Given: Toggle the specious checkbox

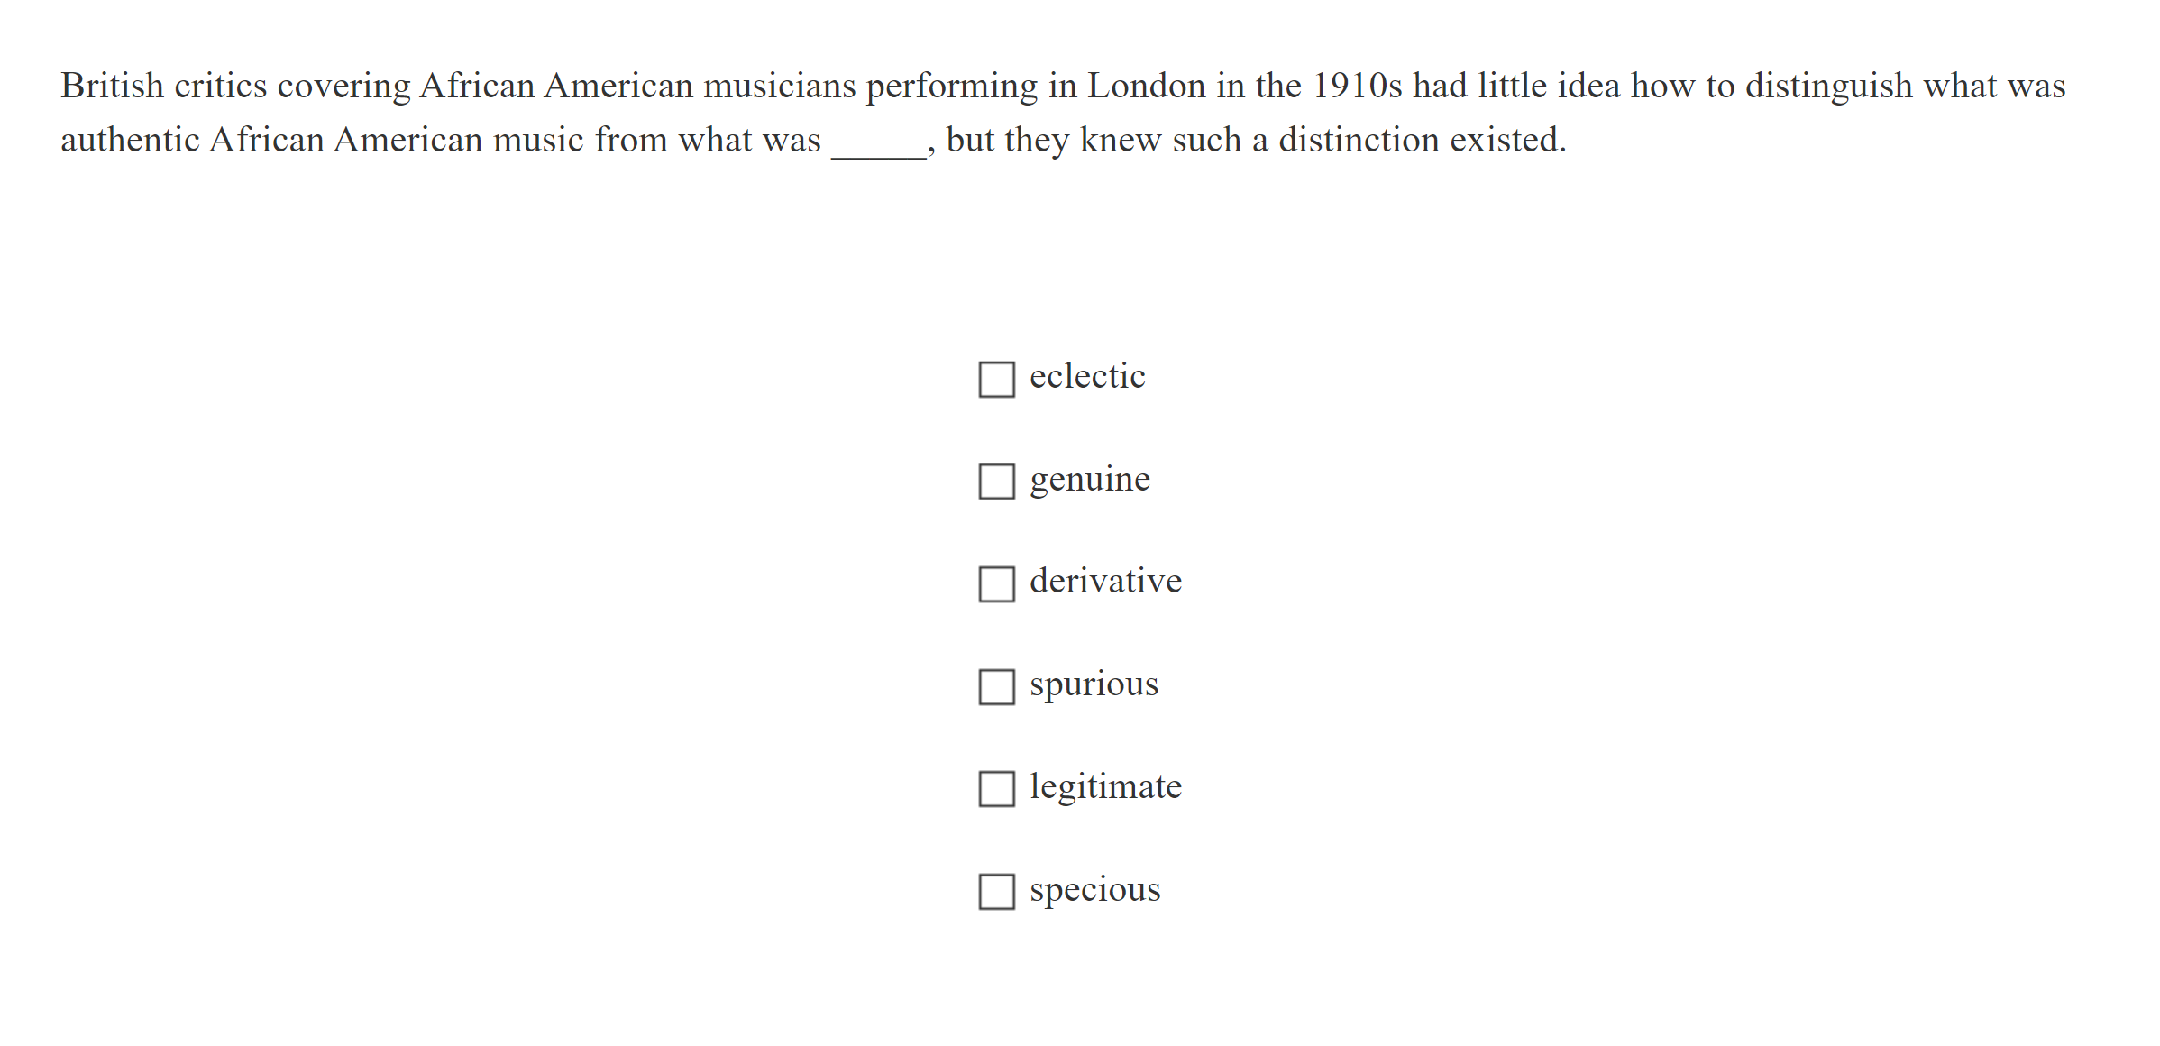Looking at the screenshot, I should (x=996, y=892).
